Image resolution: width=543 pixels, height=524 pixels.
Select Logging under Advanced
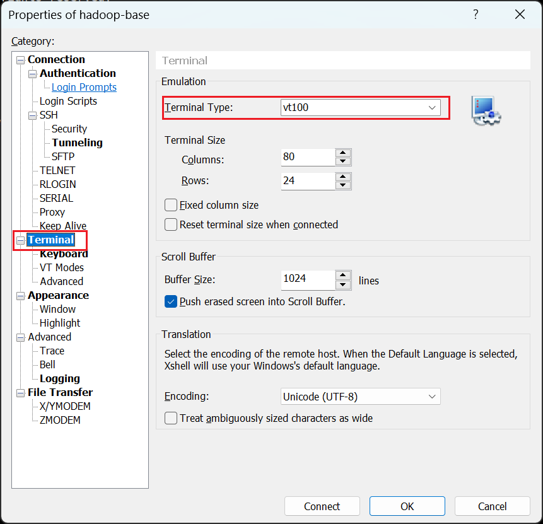click(x=60, y=378)
